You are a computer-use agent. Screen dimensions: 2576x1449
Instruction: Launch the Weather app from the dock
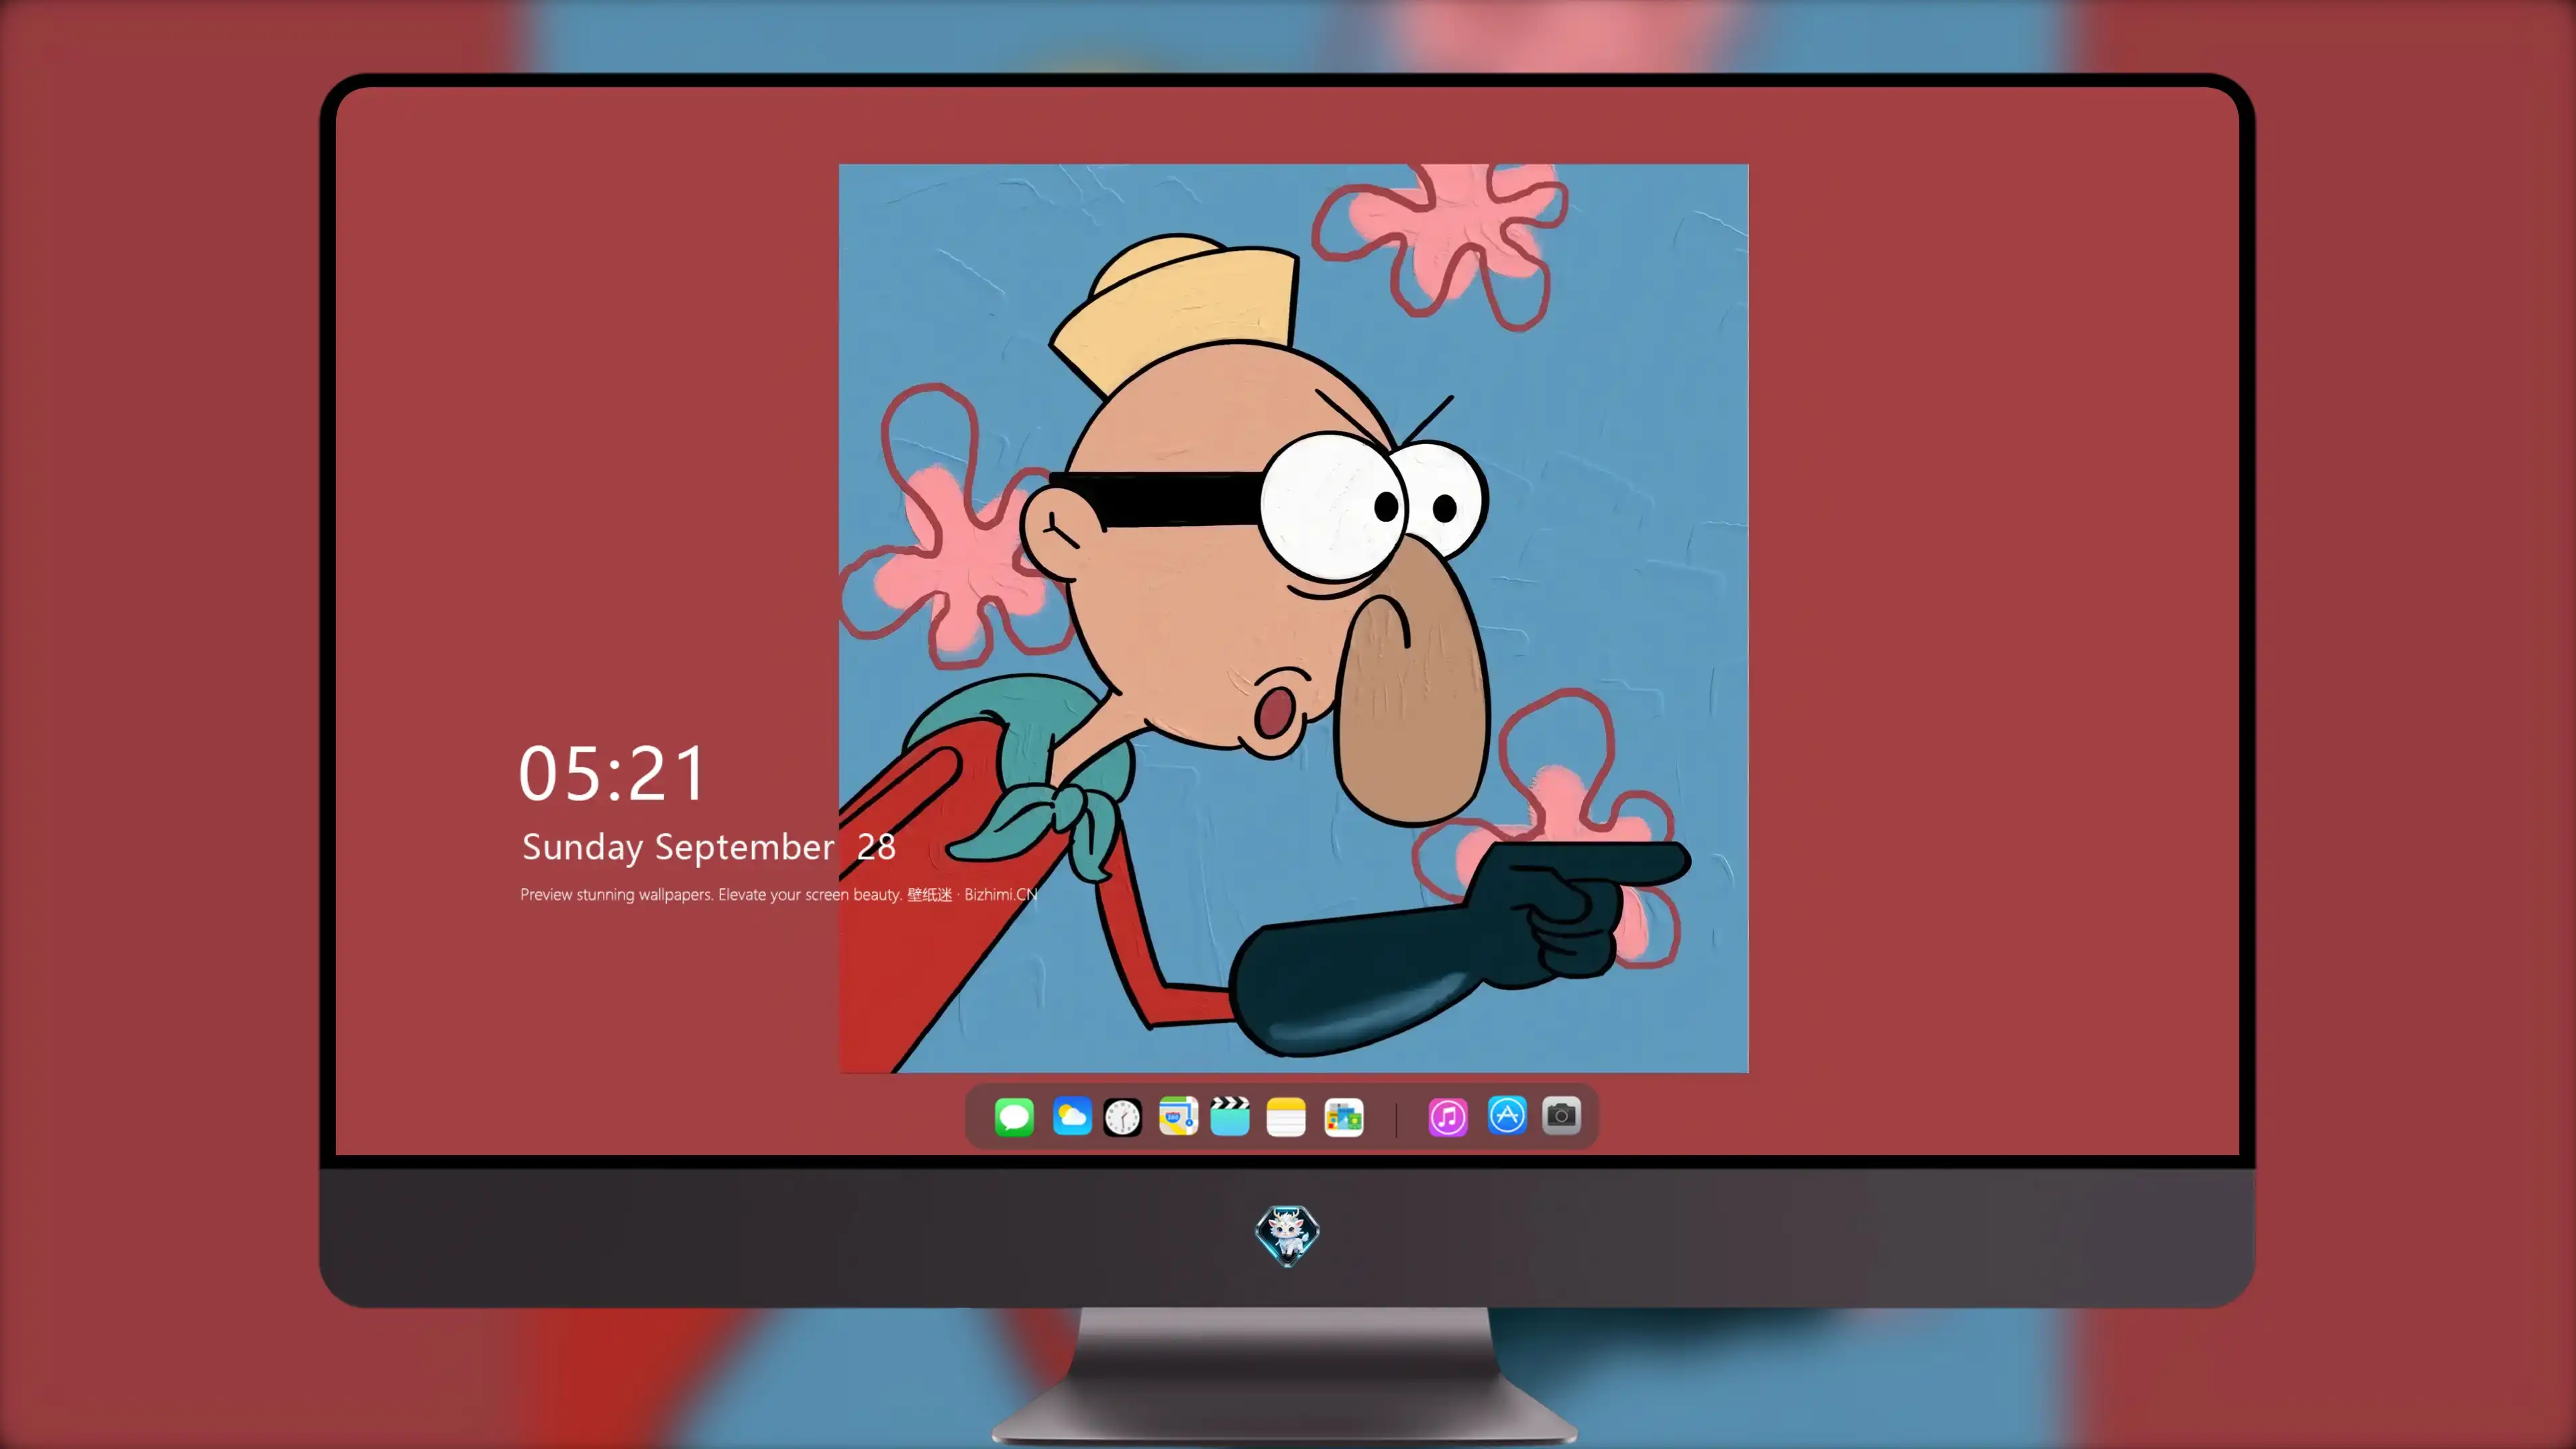1071,1117
